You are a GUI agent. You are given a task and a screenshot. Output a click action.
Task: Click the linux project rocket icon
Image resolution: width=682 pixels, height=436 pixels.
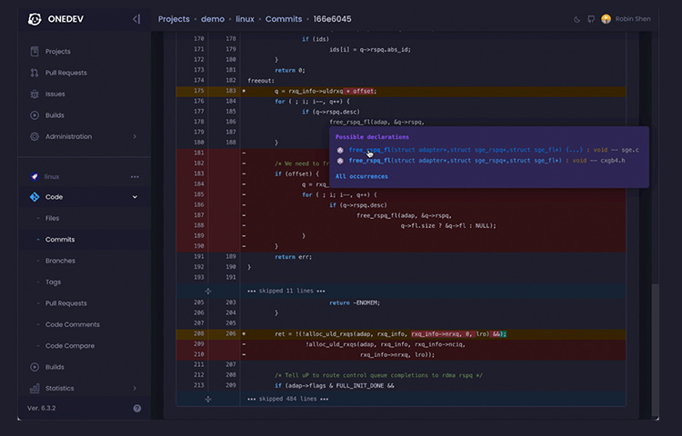[35, 176]
